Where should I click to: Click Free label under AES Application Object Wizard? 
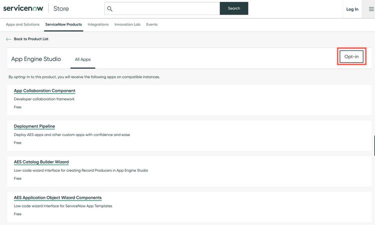pos(17,214)
